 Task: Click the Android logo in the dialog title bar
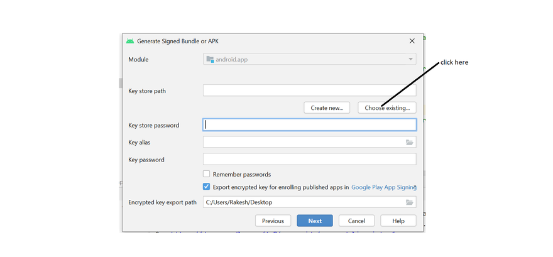130,41
